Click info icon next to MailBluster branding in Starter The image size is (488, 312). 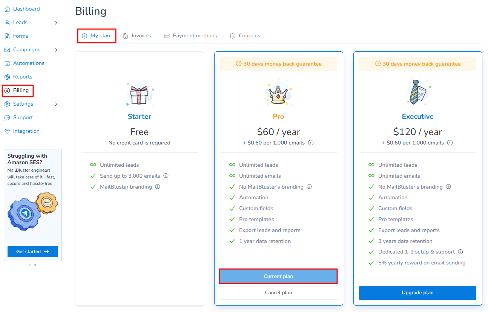[x=158, y=187]
